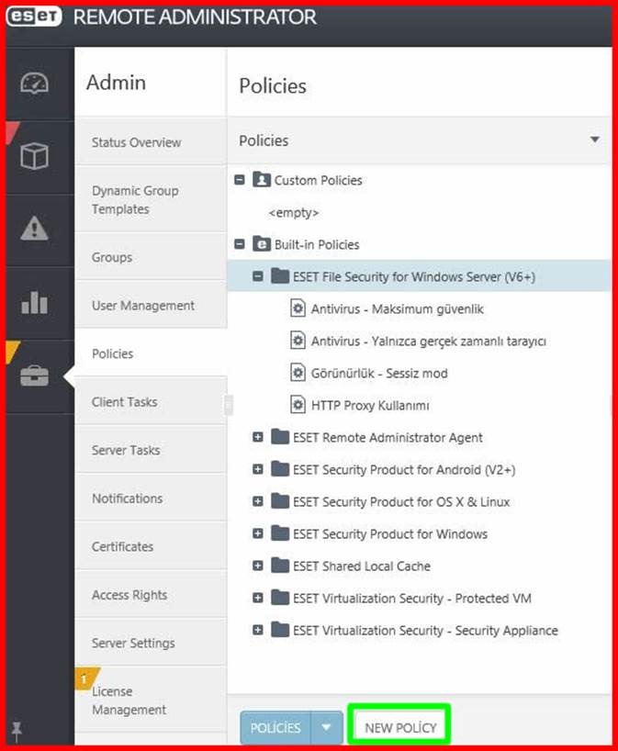Select policy Antivirus - Maksimum güvenlik
The width and height of the screenshot is (618, 751).
pos(397,308)
